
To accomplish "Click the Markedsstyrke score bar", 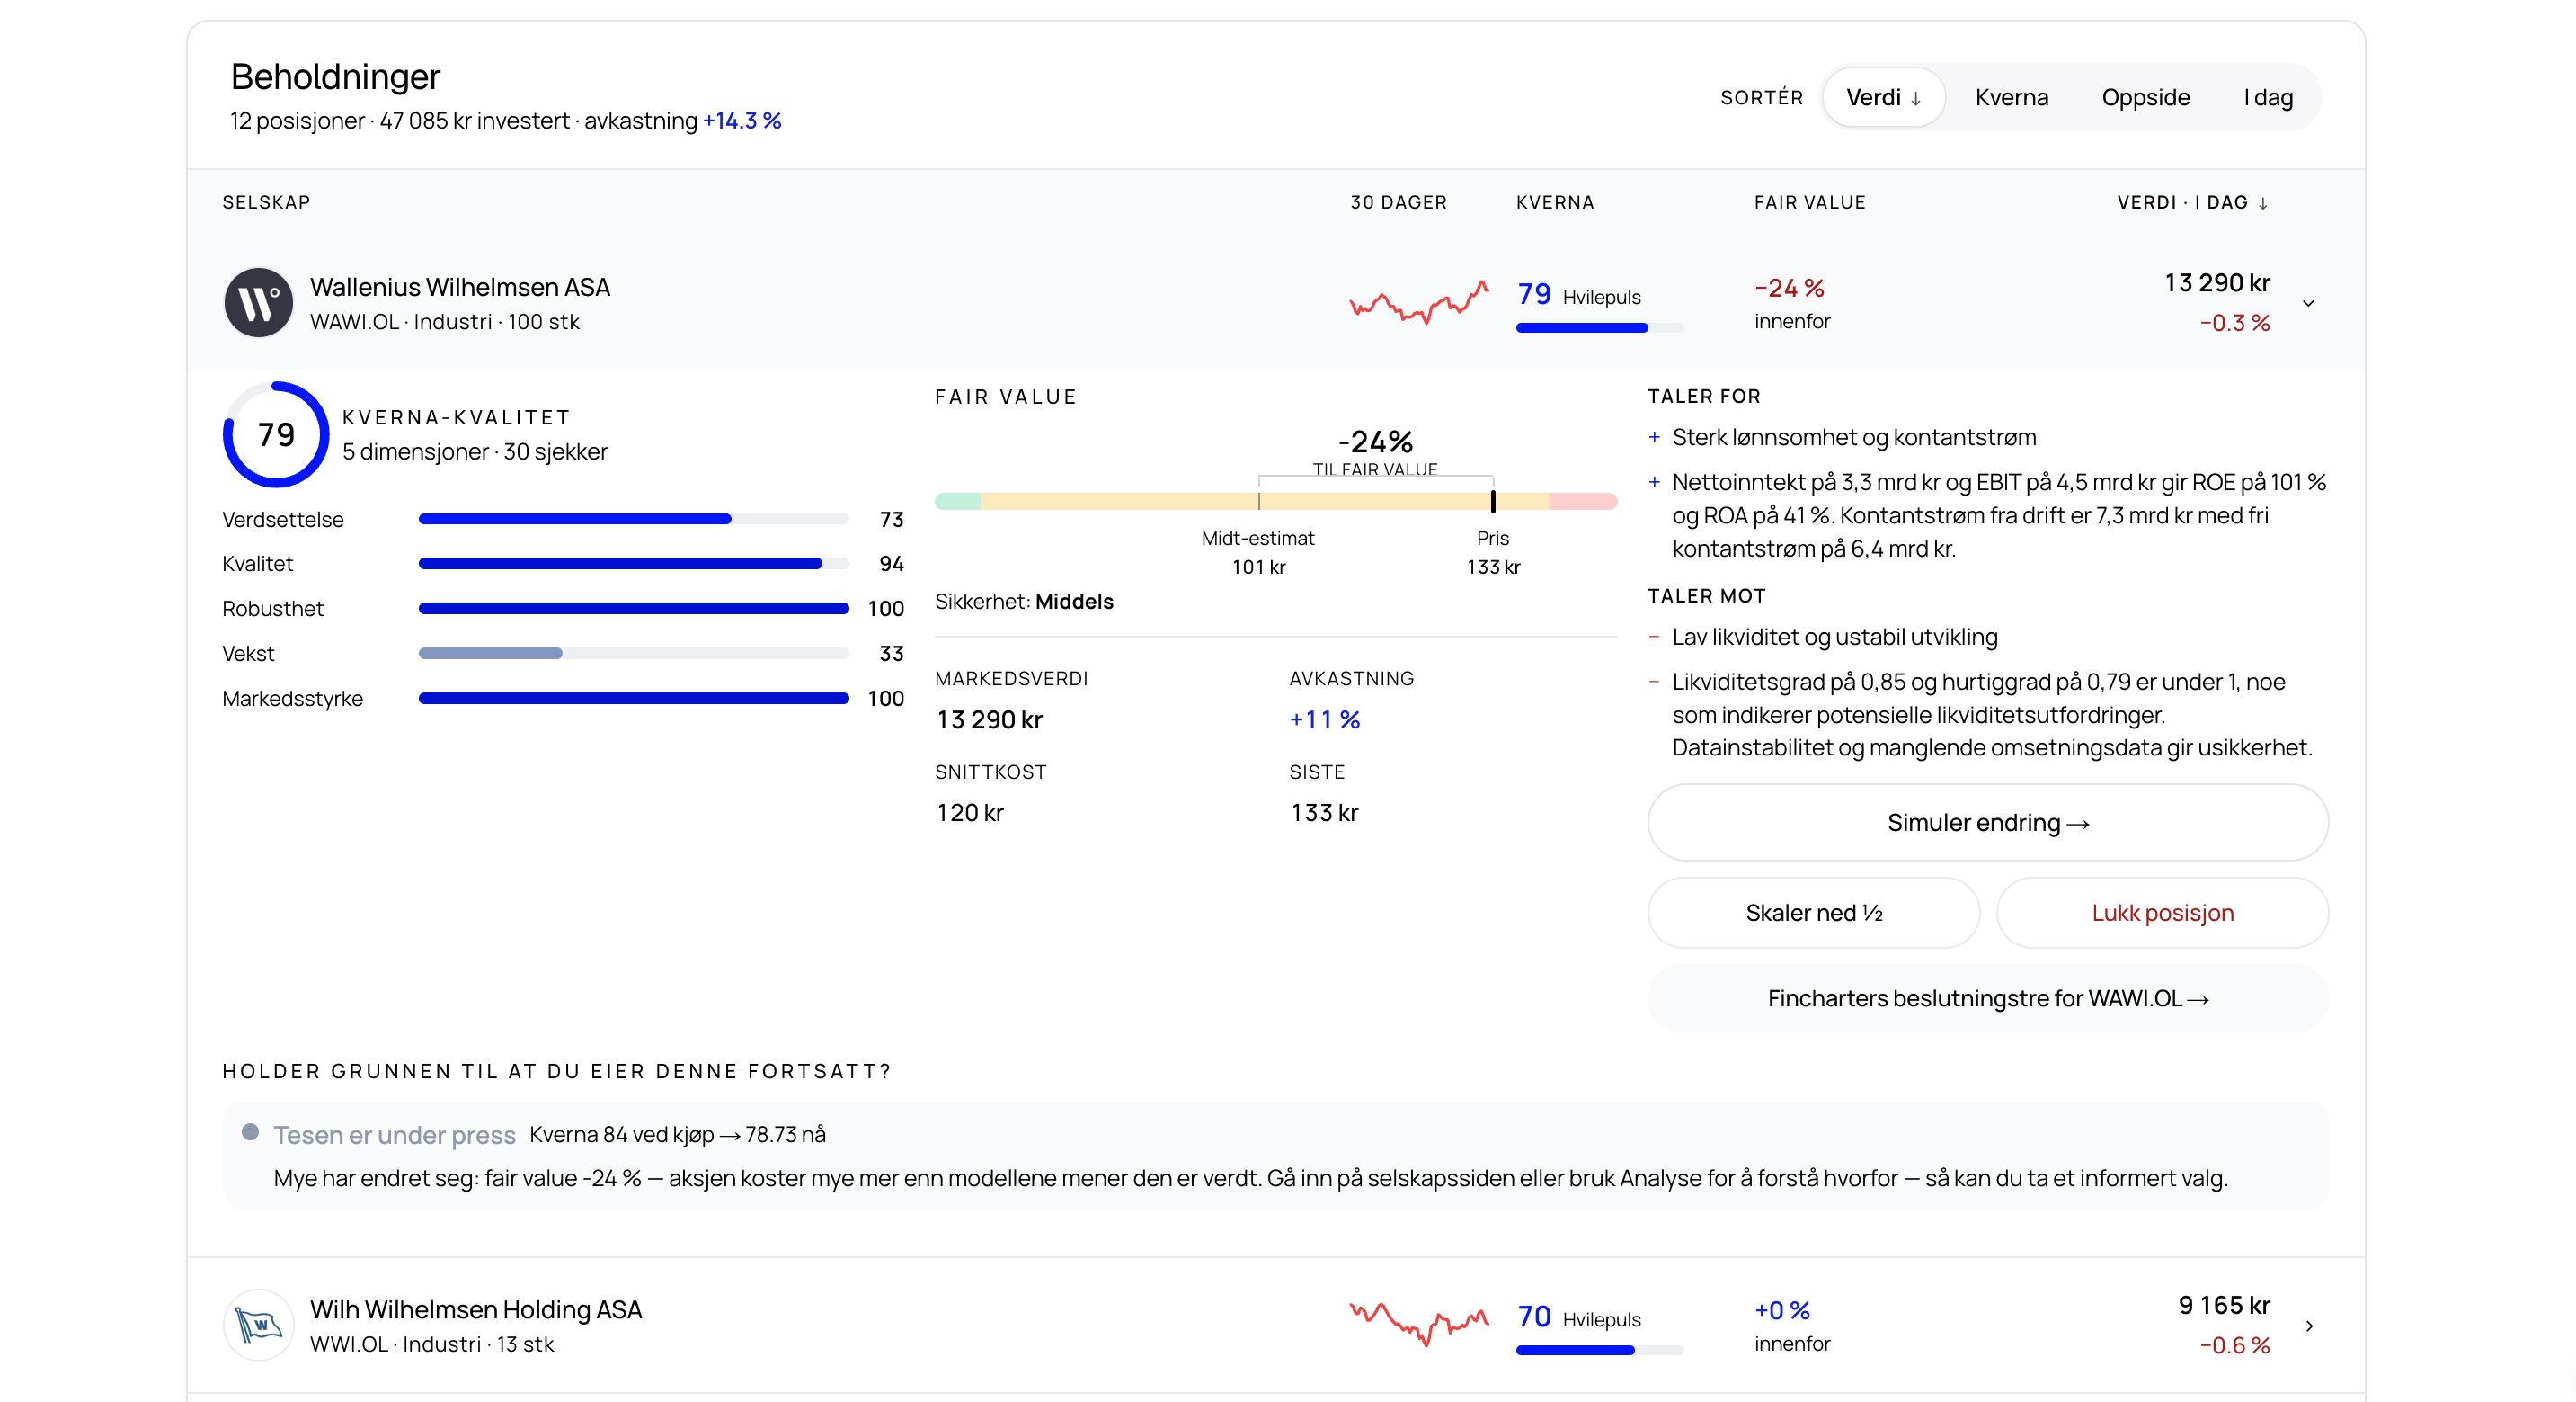I will pyautogui.click(x=633, y=699).
